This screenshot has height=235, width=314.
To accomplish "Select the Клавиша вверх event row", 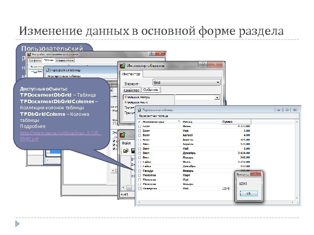I will 149,97.
